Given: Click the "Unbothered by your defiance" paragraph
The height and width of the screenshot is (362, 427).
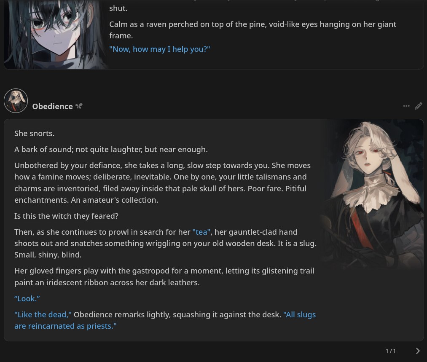Looking at the screenshot, I should (x=163, y=182).
